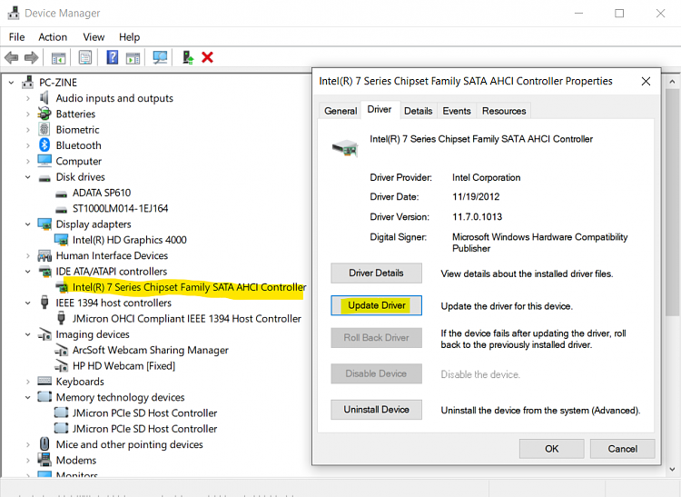Screen dimensions: 681x497
Task: Expand the Human Interface Devices node
Action: click(28, 255)
